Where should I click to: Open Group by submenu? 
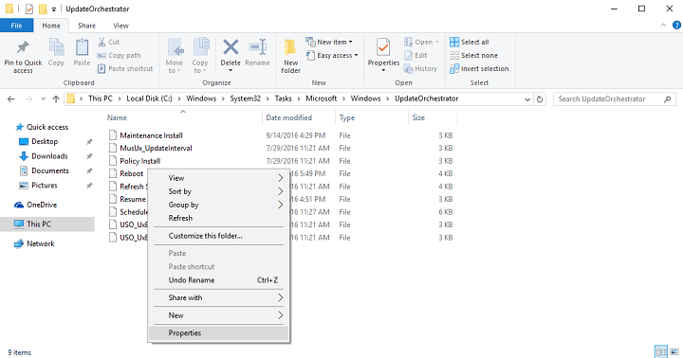[x=219, y=205]
